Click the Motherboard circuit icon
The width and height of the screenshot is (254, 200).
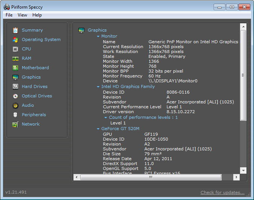15,68
